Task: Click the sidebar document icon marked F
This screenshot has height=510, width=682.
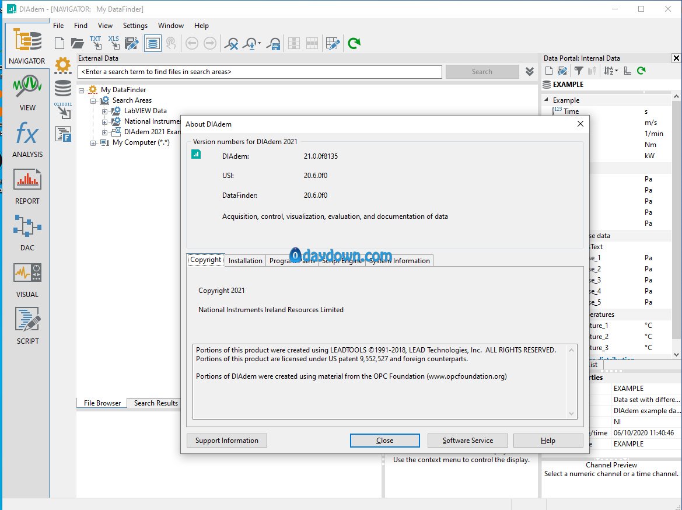Action: 63,134
